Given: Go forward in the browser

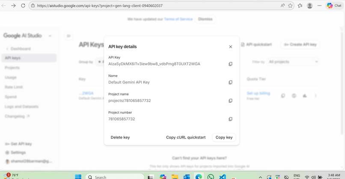Looking at the screenshot, I should (x=13, y=6).
